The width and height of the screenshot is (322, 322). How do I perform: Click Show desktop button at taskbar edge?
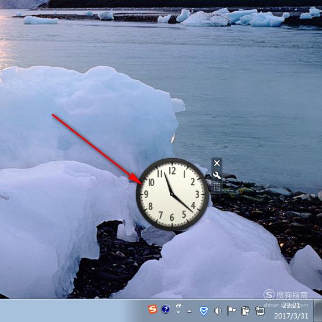tap(317, 310)
